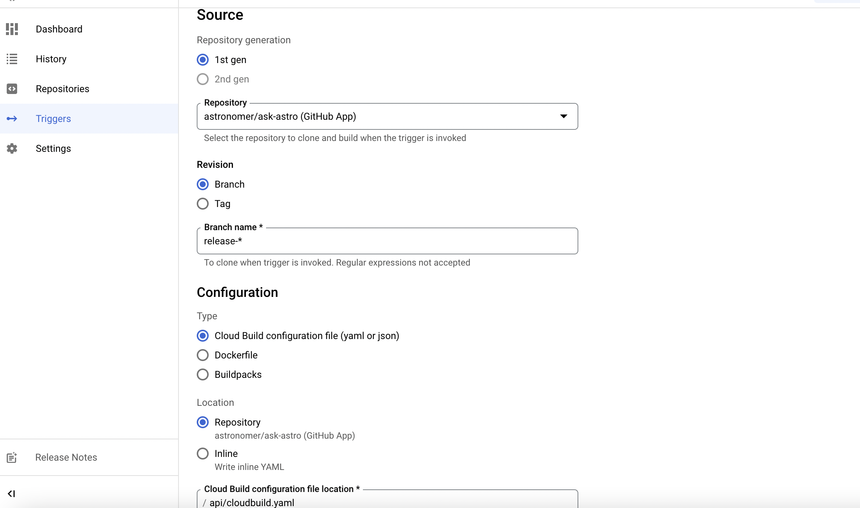Click the collapse sidebar icon
Screen dimensions: 860x508
point(12,493)
